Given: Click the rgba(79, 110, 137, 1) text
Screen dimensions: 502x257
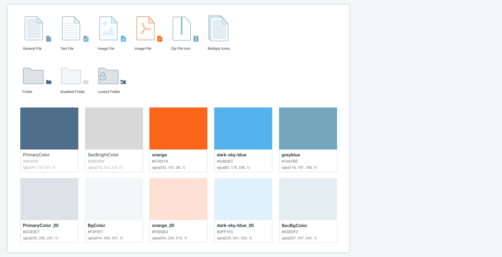Looking at the screenshot, I should 39,168.
